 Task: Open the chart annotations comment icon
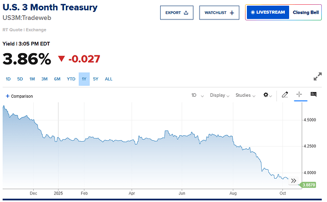(313, 95)
